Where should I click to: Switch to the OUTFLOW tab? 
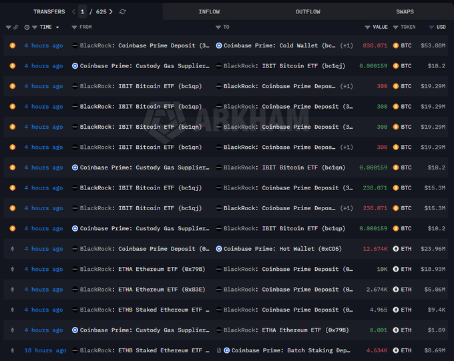(x=308, y=11)
